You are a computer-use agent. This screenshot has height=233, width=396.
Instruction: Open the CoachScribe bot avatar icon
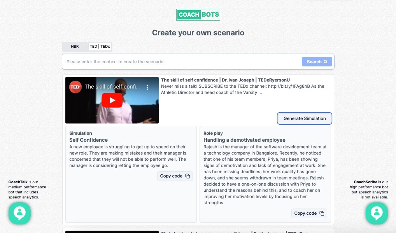click(376, 213)
